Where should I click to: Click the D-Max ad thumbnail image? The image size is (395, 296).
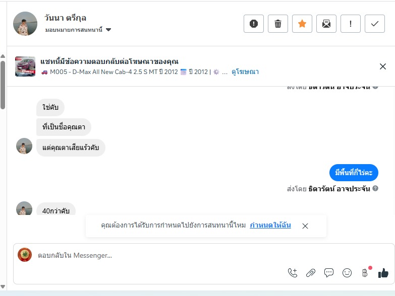coord(25,66)
